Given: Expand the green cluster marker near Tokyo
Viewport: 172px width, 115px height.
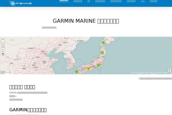Looking at the screenshot, I should 98,65.
